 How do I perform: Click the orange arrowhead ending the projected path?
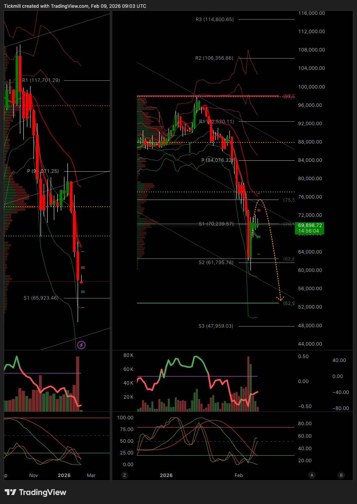click(x=281, y=299)
